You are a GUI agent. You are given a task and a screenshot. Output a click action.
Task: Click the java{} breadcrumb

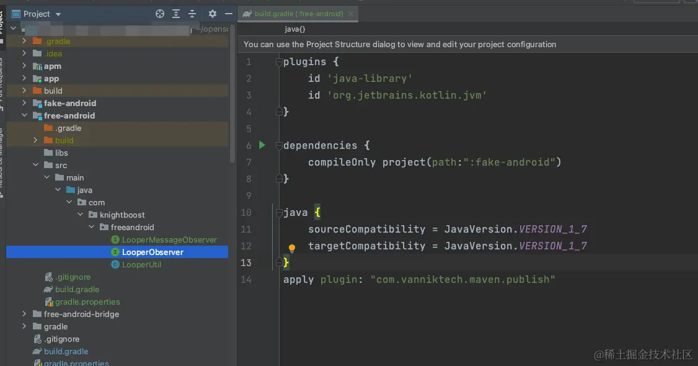294,29
